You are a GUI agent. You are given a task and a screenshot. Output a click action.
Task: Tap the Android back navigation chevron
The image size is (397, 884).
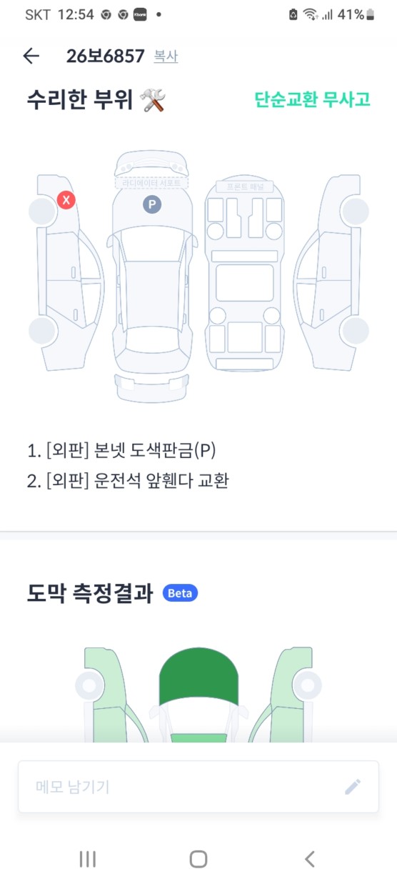click(x=309, y=858)
